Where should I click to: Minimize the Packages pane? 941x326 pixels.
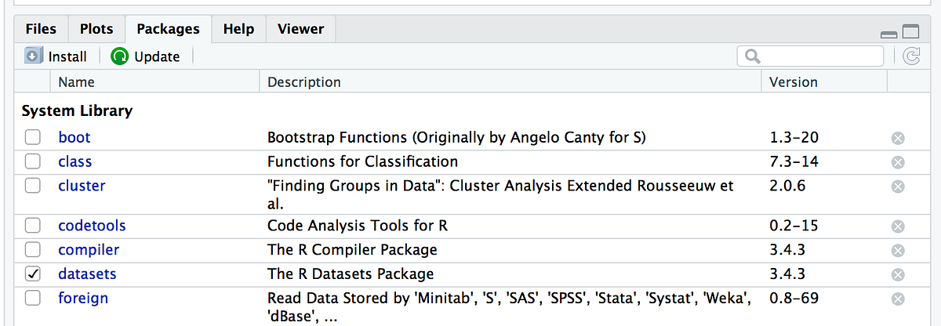[x=889, y=34]
